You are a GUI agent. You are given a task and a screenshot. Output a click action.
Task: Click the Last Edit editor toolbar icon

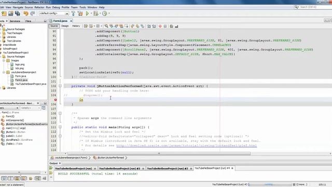coord(86,26)
